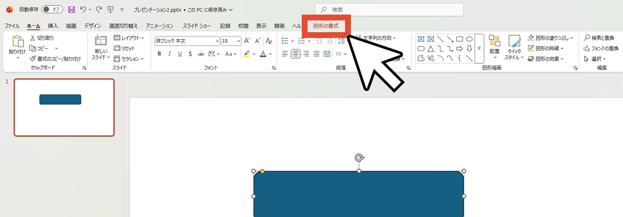This screenshot has height=217, width=623.
Task: Open クリップボード pane launcher
Action: click(x=84, y=68)
